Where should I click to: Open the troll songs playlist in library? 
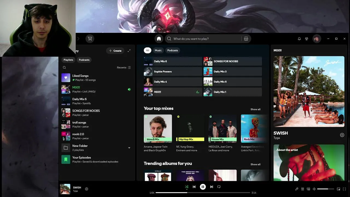[x=97, y=124]
